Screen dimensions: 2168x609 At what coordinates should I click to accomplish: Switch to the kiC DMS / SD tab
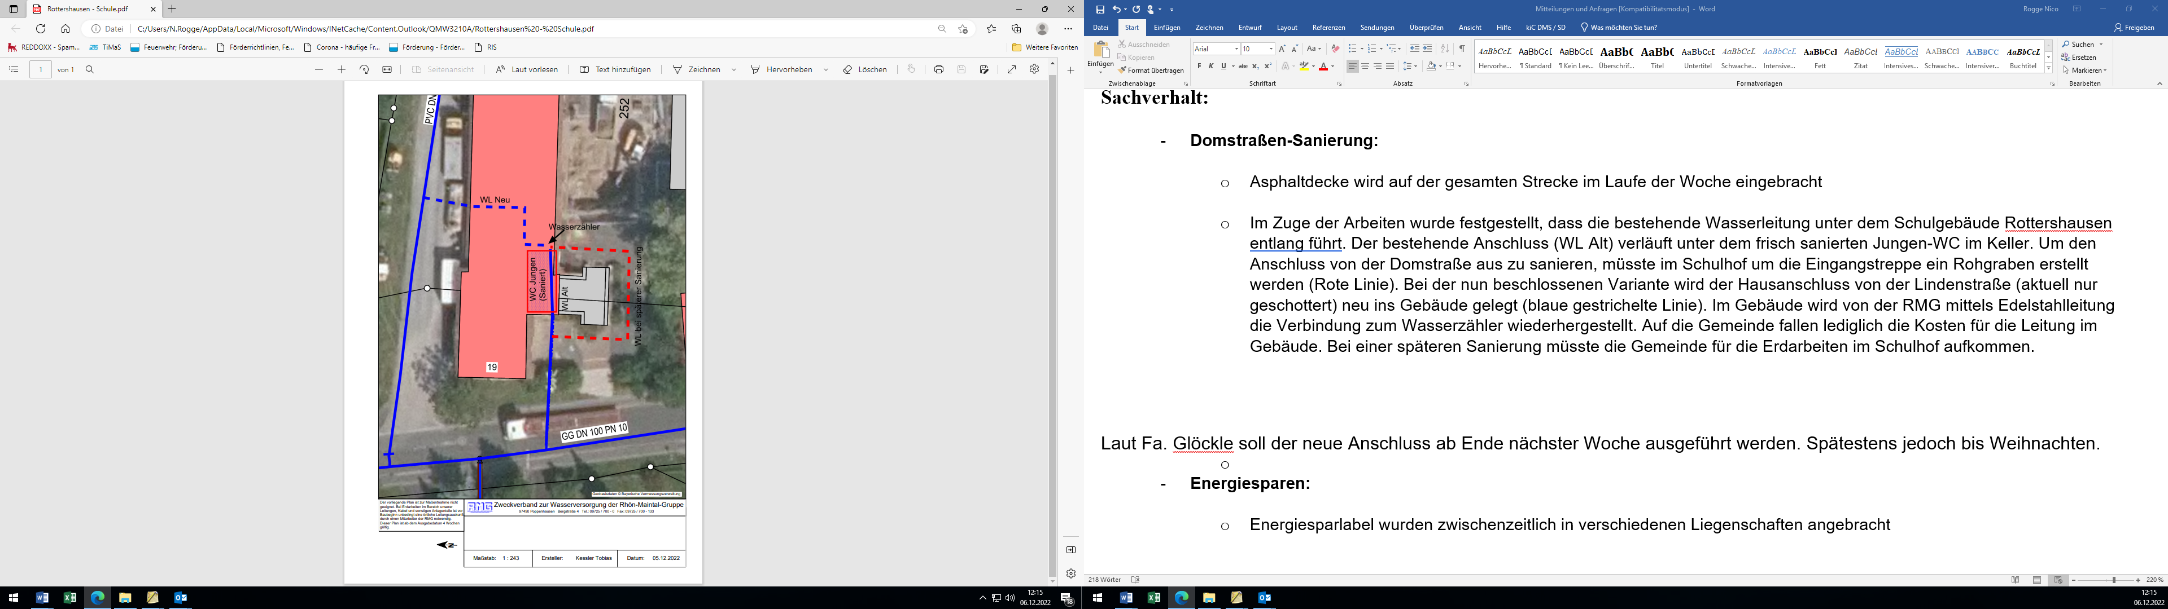click(1545, 28)
